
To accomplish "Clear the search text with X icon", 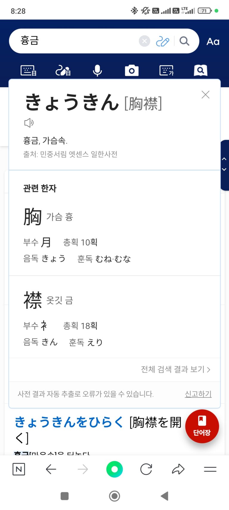I will point(144,41).
